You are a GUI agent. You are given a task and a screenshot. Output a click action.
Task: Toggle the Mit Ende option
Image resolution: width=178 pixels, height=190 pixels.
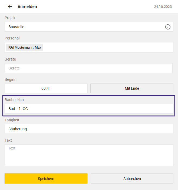coord(132,88)
